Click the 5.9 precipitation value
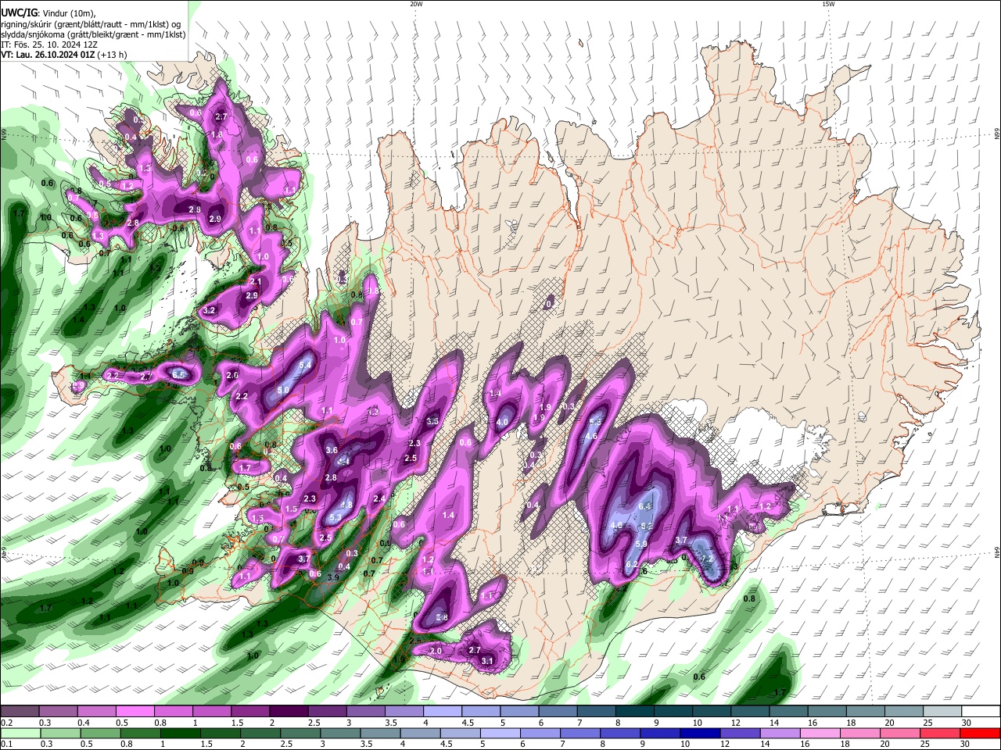The width and height of the screenshot is (1001, 750). click(x=642, y=544)
